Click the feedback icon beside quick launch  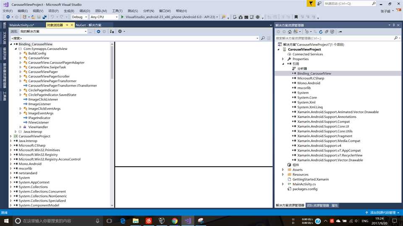tap(319, 3)
